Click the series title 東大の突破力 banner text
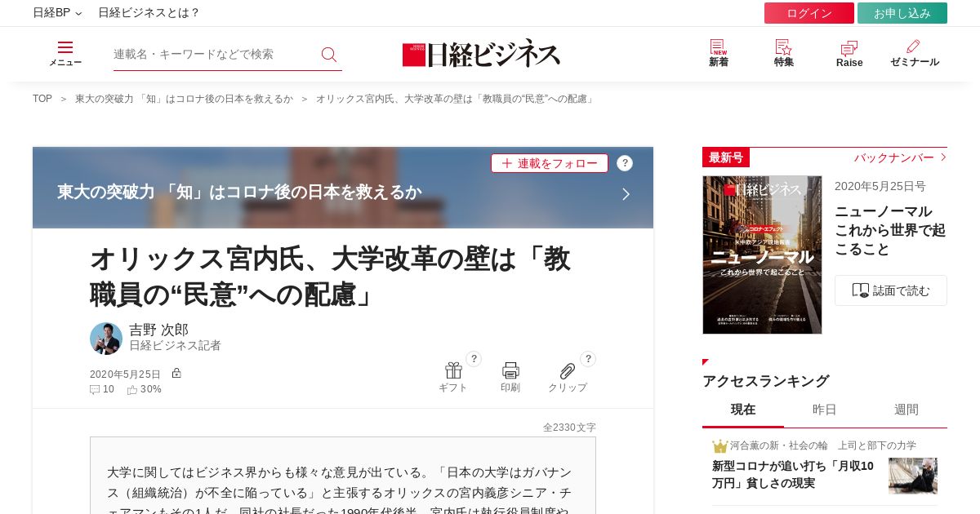 (x=239, y=192)
